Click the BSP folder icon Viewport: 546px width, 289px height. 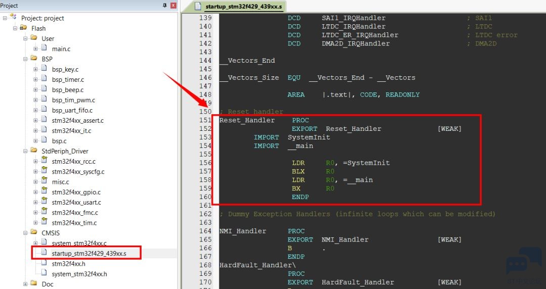click(x=34, y=58)
